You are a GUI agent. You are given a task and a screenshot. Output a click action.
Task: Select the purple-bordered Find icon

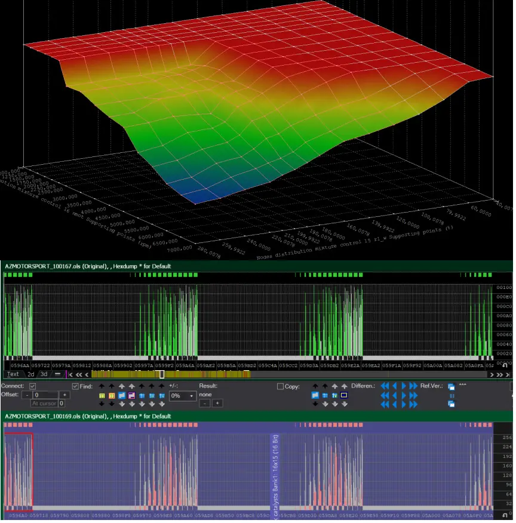[x=131, y=396]
